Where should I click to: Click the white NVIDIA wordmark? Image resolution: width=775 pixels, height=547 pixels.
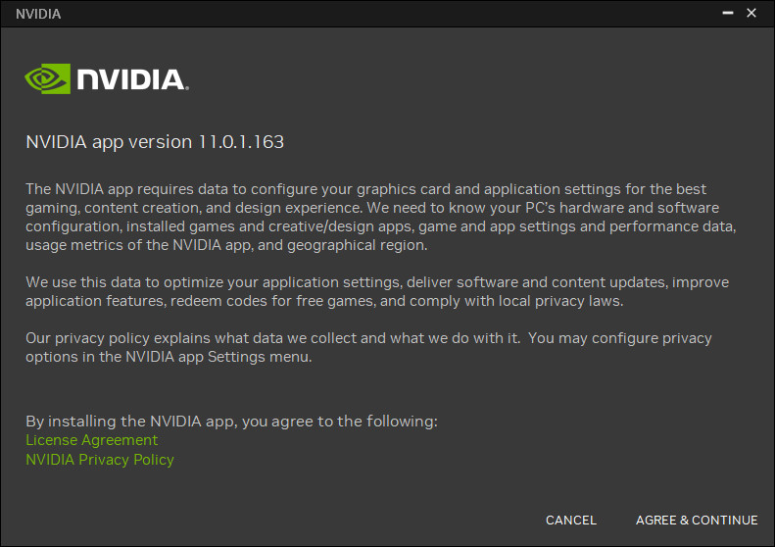131,79
